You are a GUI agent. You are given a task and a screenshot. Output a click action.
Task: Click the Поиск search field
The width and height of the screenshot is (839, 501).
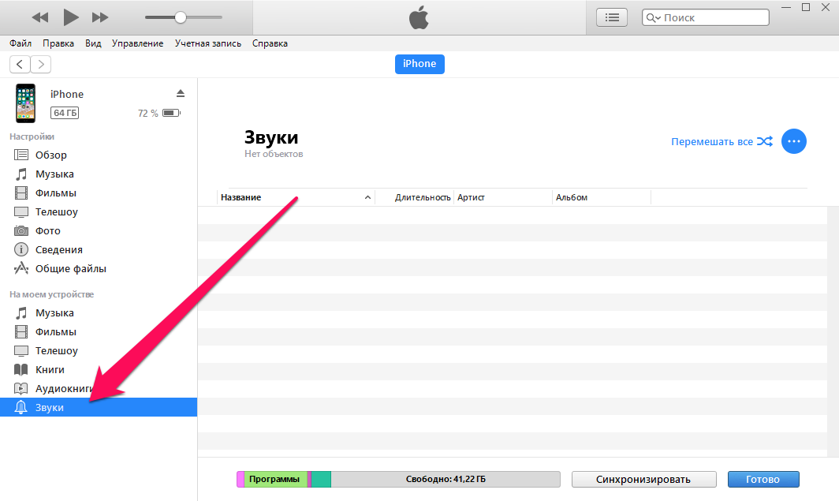point(705,17)
